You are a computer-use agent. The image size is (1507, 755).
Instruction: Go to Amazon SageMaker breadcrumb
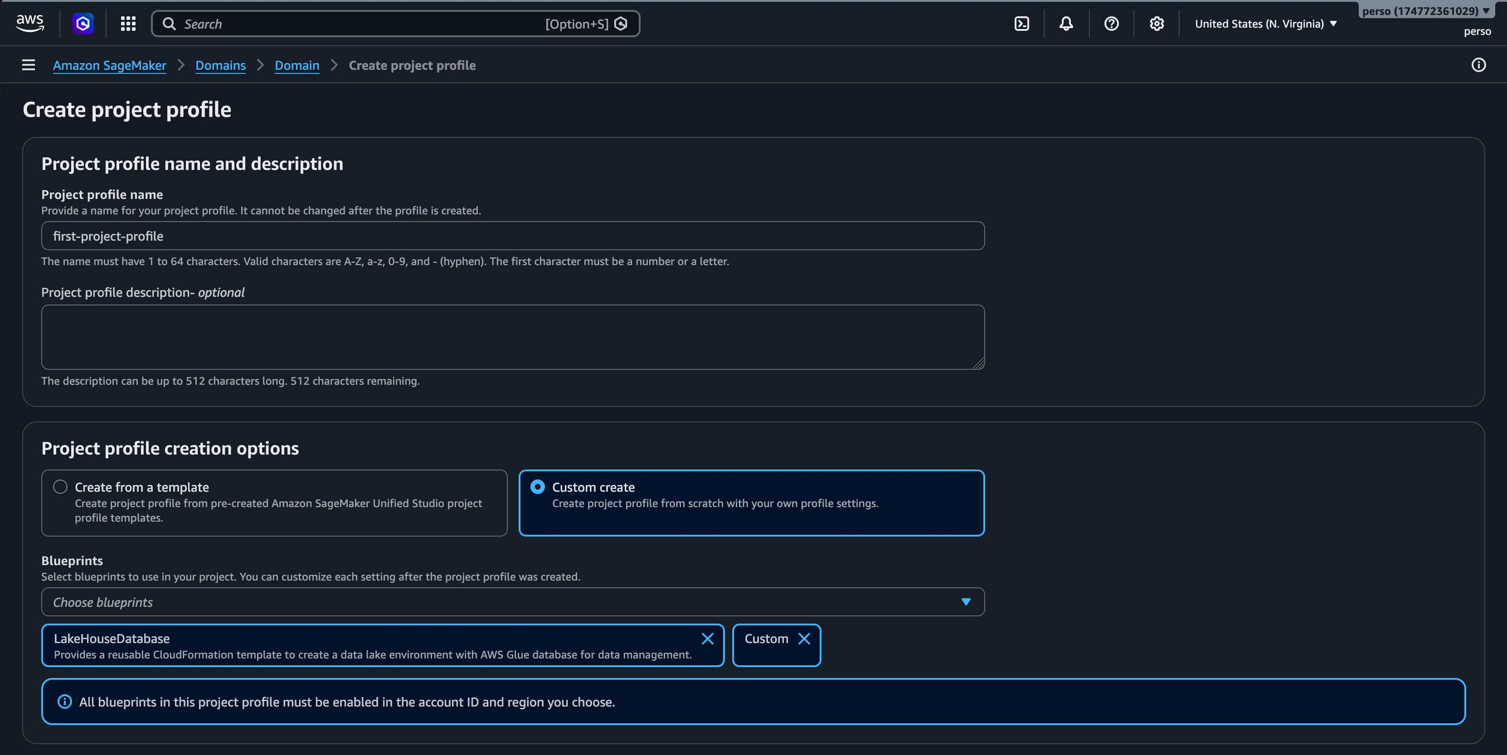pyautogui.click(x=109, y=65)
